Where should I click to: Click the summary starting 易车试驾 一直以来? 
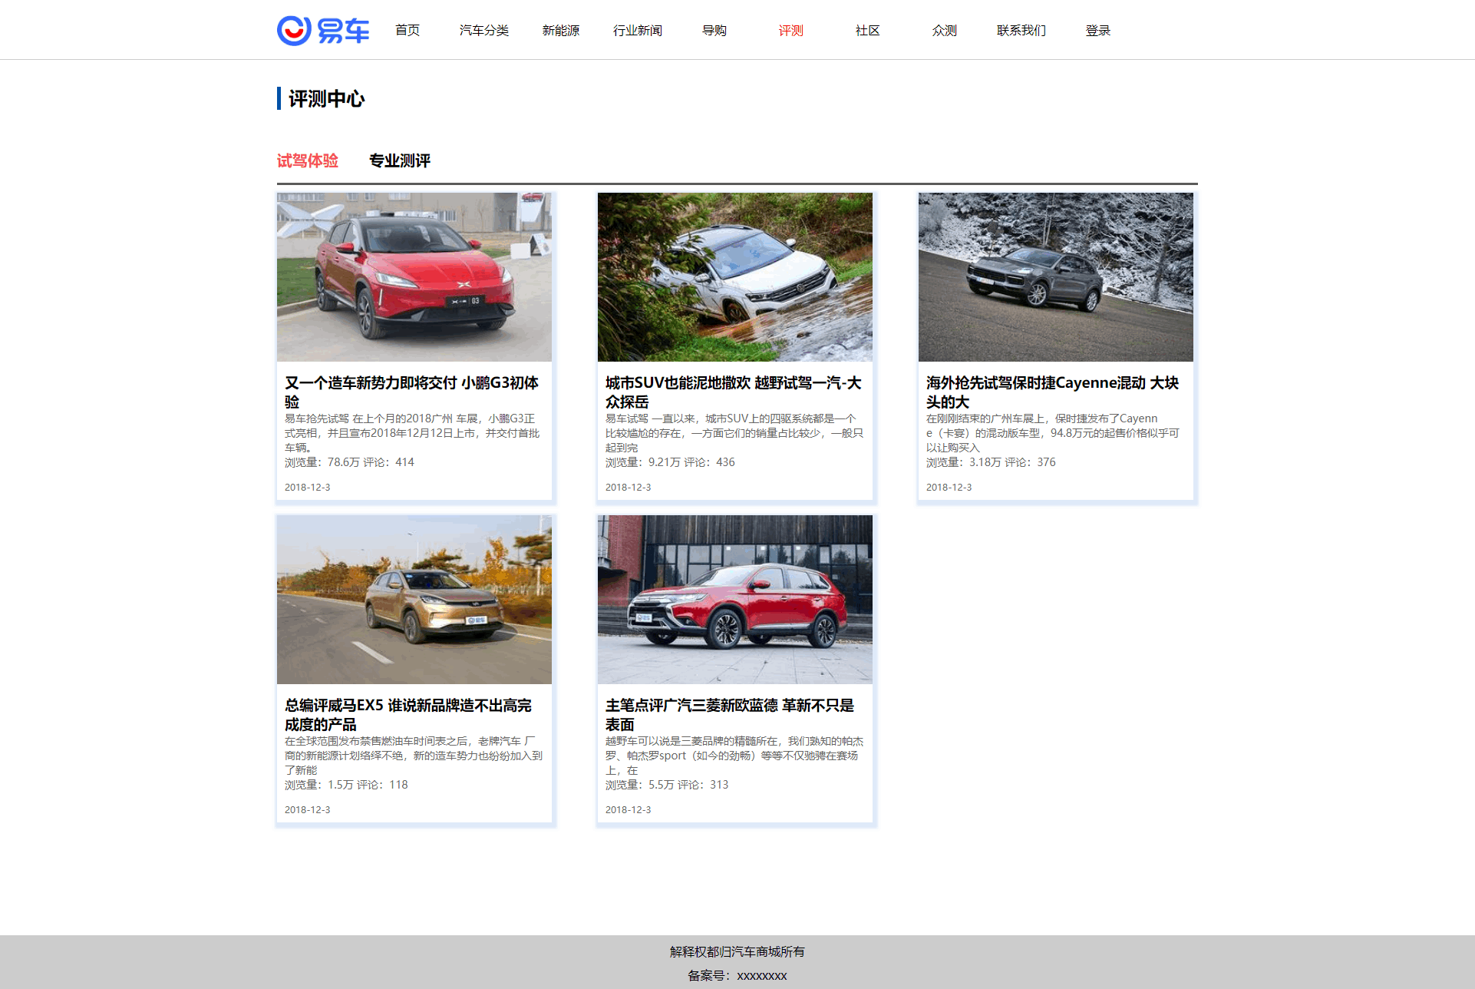pyautogui.click(x=734, y=433)
